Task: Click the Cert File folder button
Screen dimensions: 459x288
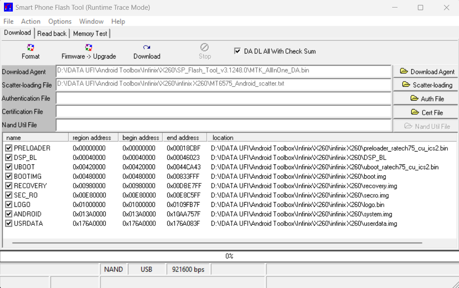Action: click(x=427, y=113)
